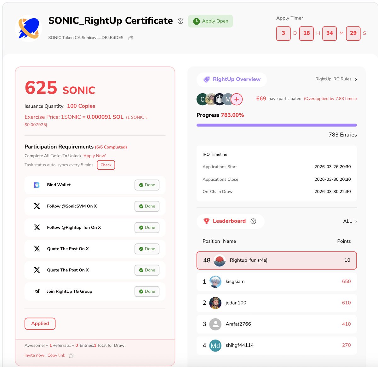Select the Leaderboard tab
Image resolution: width=378 pixels, height=367 pixels.
point(230,221)
